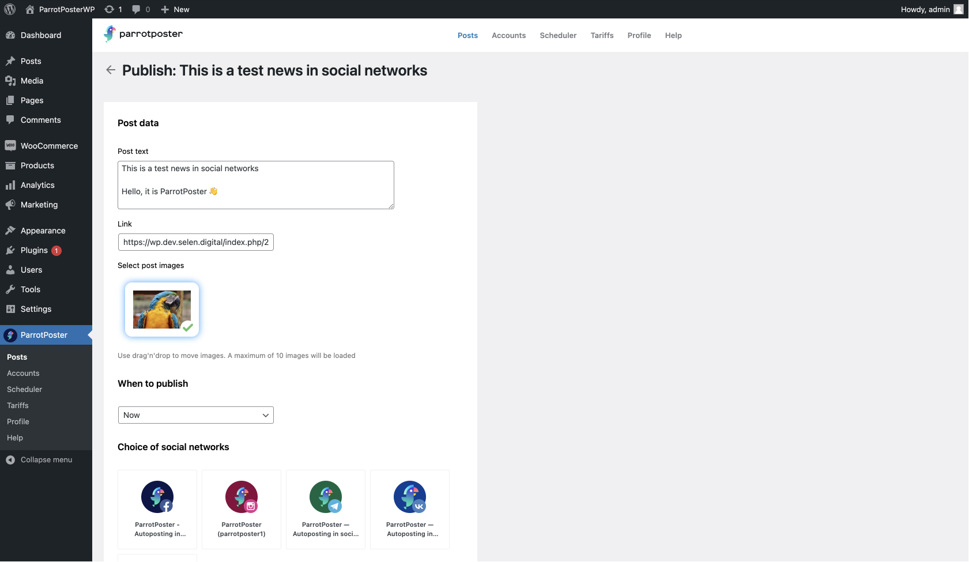969x562 pixels.
Task: Click the WordPress logo icon in admin bar
Action: [x=10, y=9]
